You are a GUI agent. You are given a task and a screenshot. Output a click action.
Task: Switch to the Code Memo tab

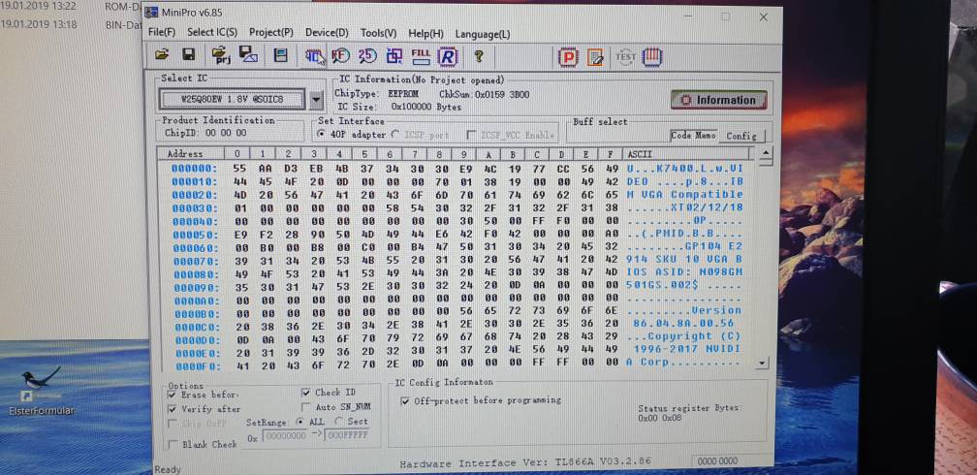(x=694, y=135)
